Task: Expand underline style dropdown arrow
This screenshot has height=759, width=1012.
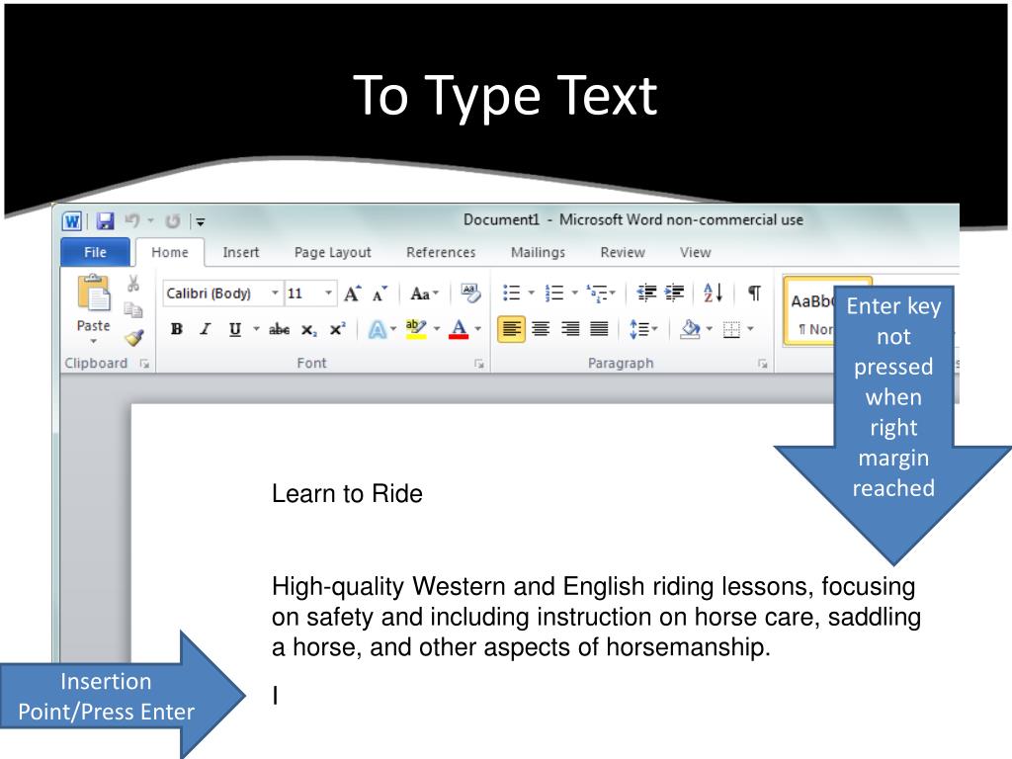Action: 256,329
